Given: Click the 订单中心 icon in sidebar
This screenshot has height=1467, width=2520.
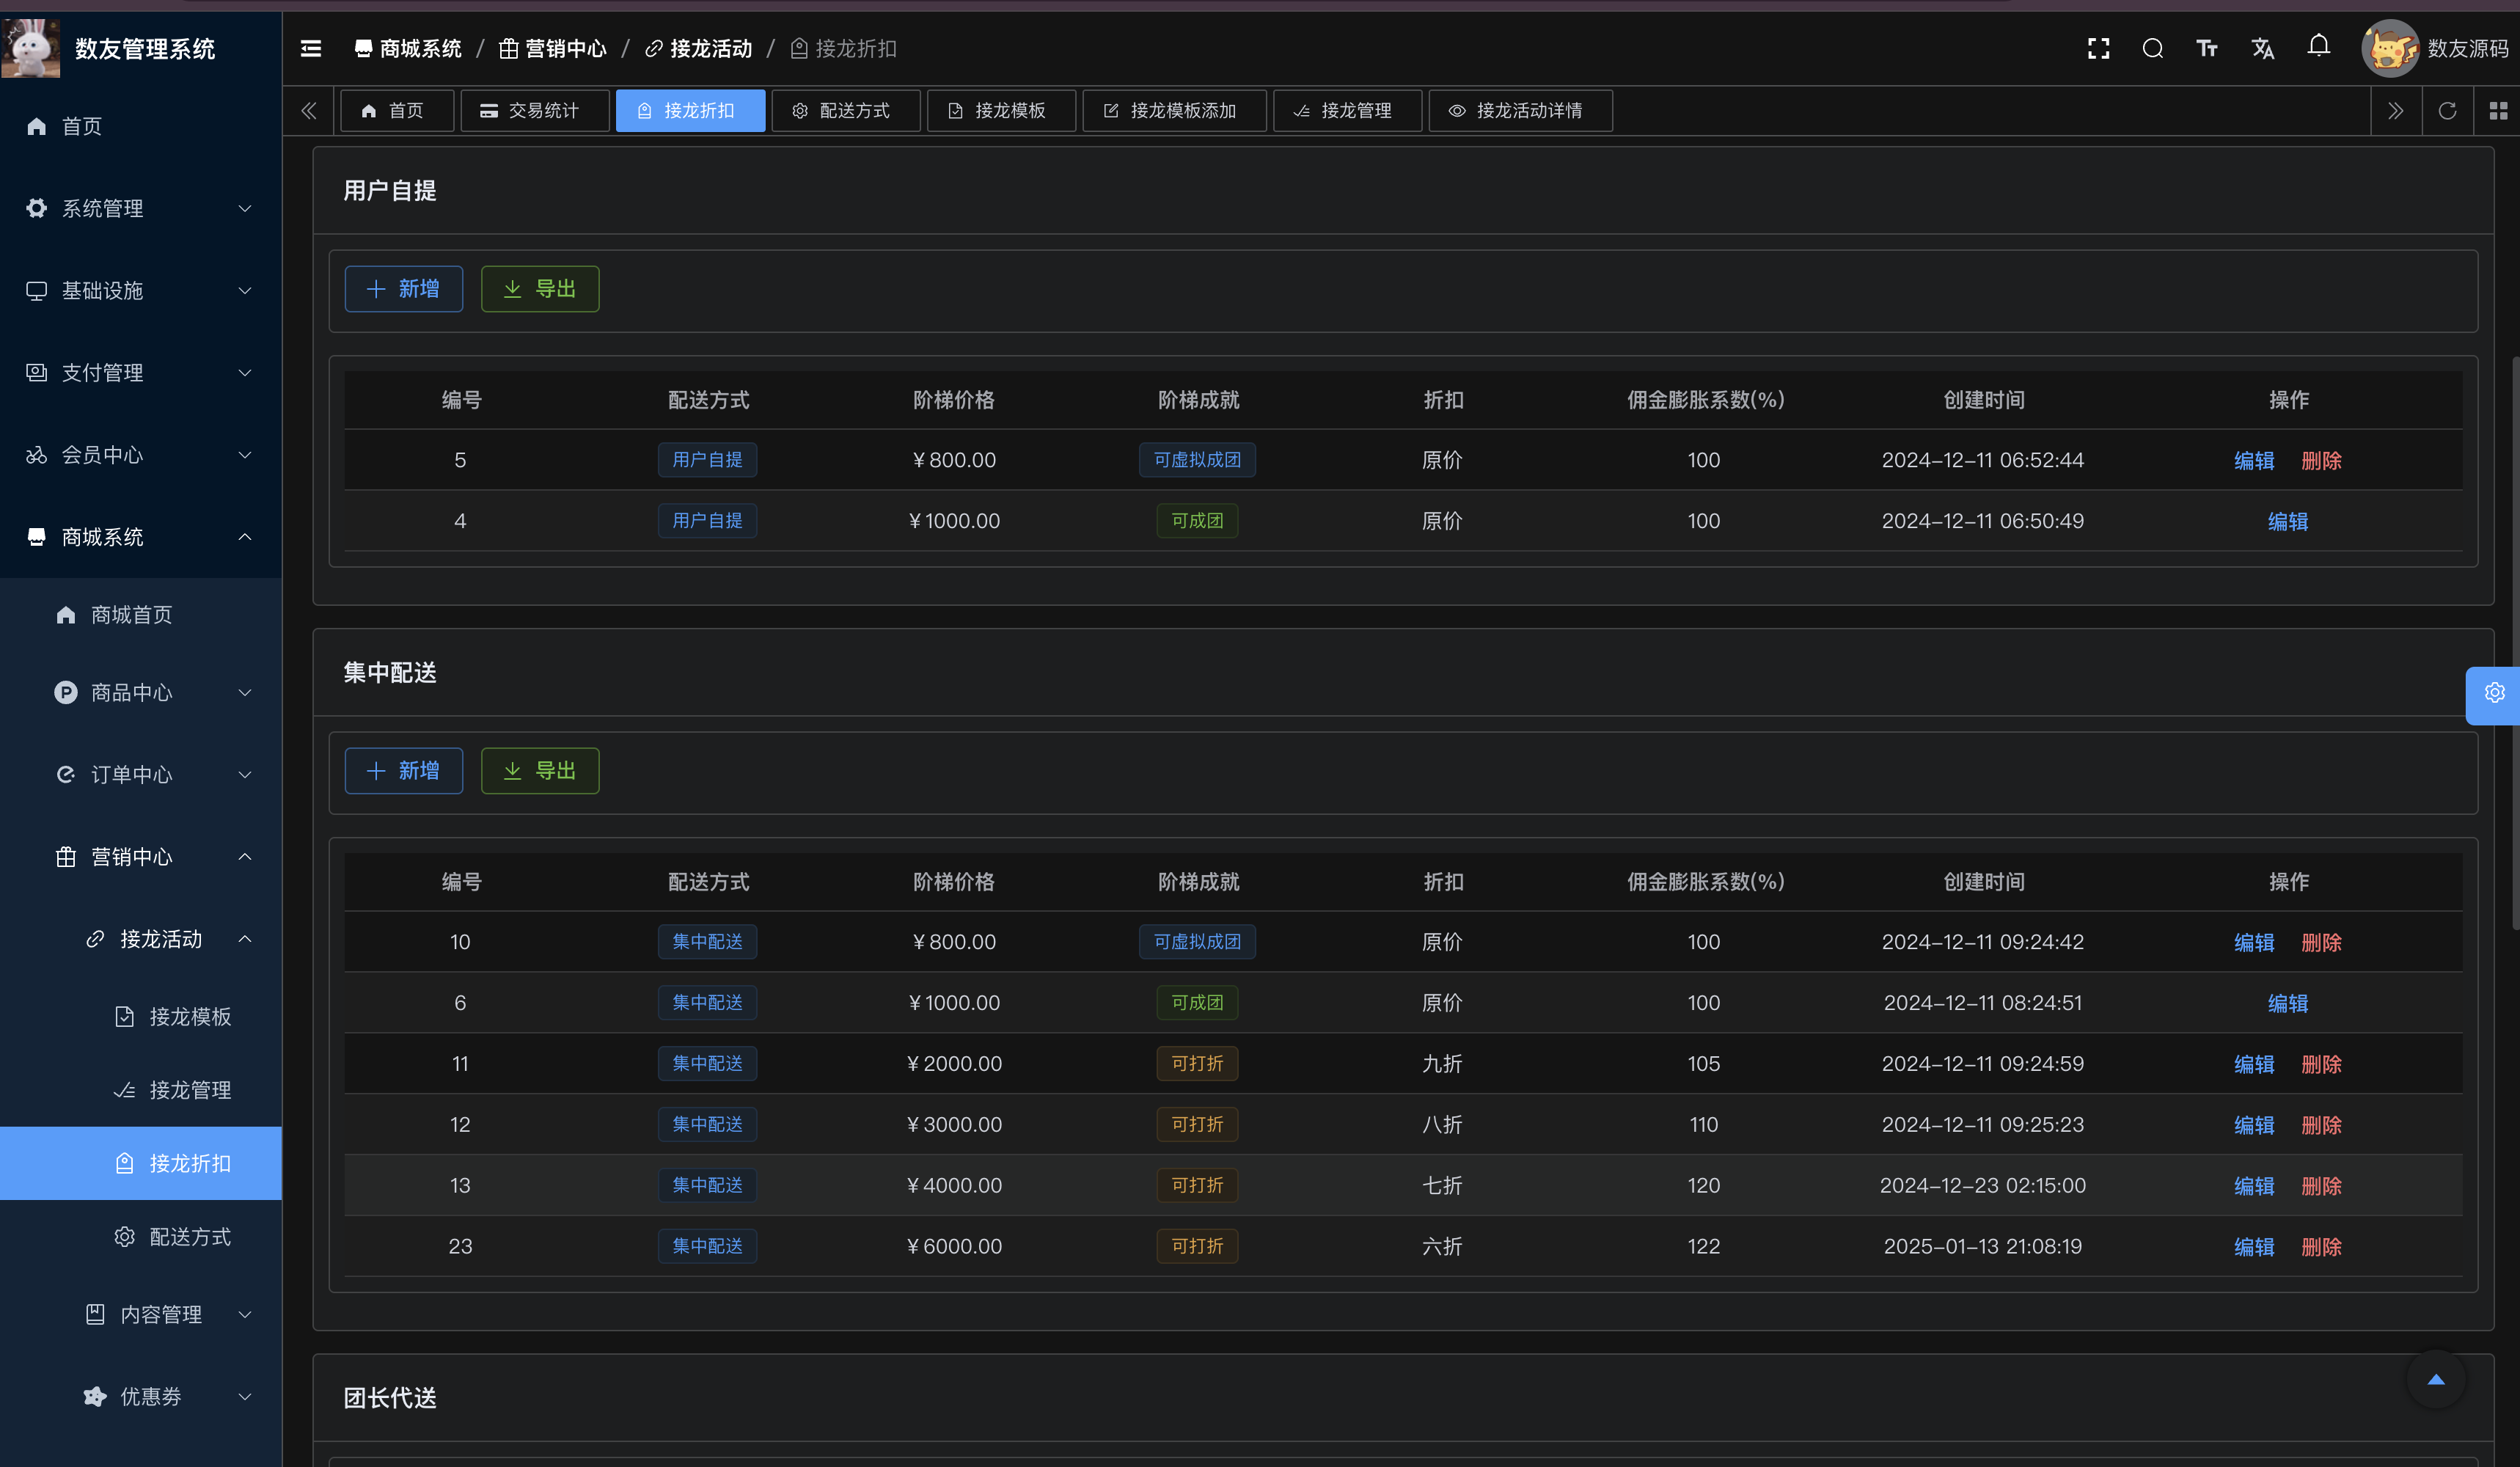Looking at the screenshot, I should [x=66, y=774].
